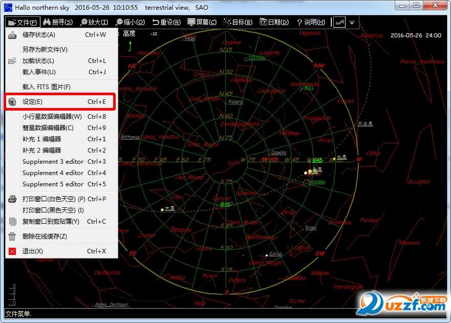451x323 pixels.
Task: Open the 放大 zoom-in menu
Action: pyautogui.click(x=93, y=23)
